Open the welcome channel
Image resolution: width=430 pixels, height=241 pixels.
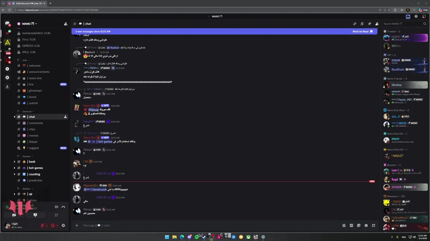[41, 66]
